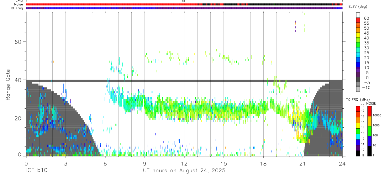Click the NOISE legend title
Screen dimensions: 385x177
point(371,103)
